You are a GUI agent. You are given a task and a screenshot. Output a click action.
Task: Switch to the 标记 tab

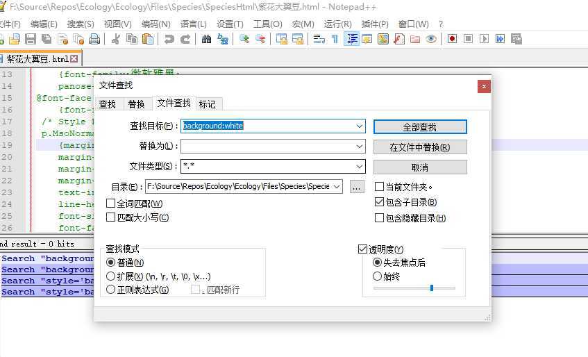click(208, 104)
